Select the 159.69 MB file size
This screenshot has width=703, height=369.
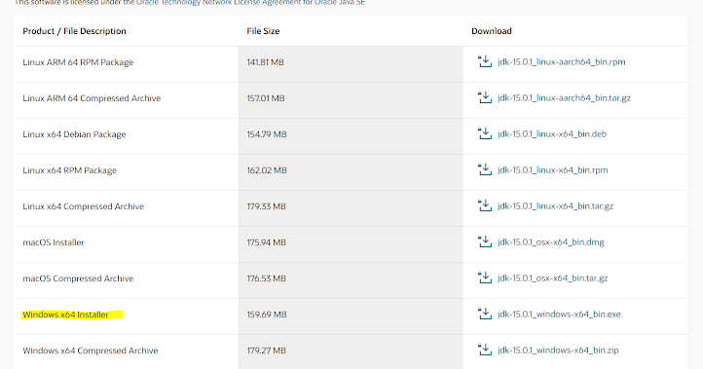(267, 314)
